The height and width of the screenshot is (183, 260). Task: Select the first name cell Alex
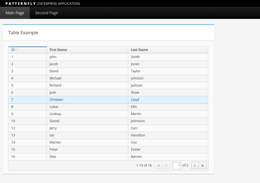click(x=87, y=157)
